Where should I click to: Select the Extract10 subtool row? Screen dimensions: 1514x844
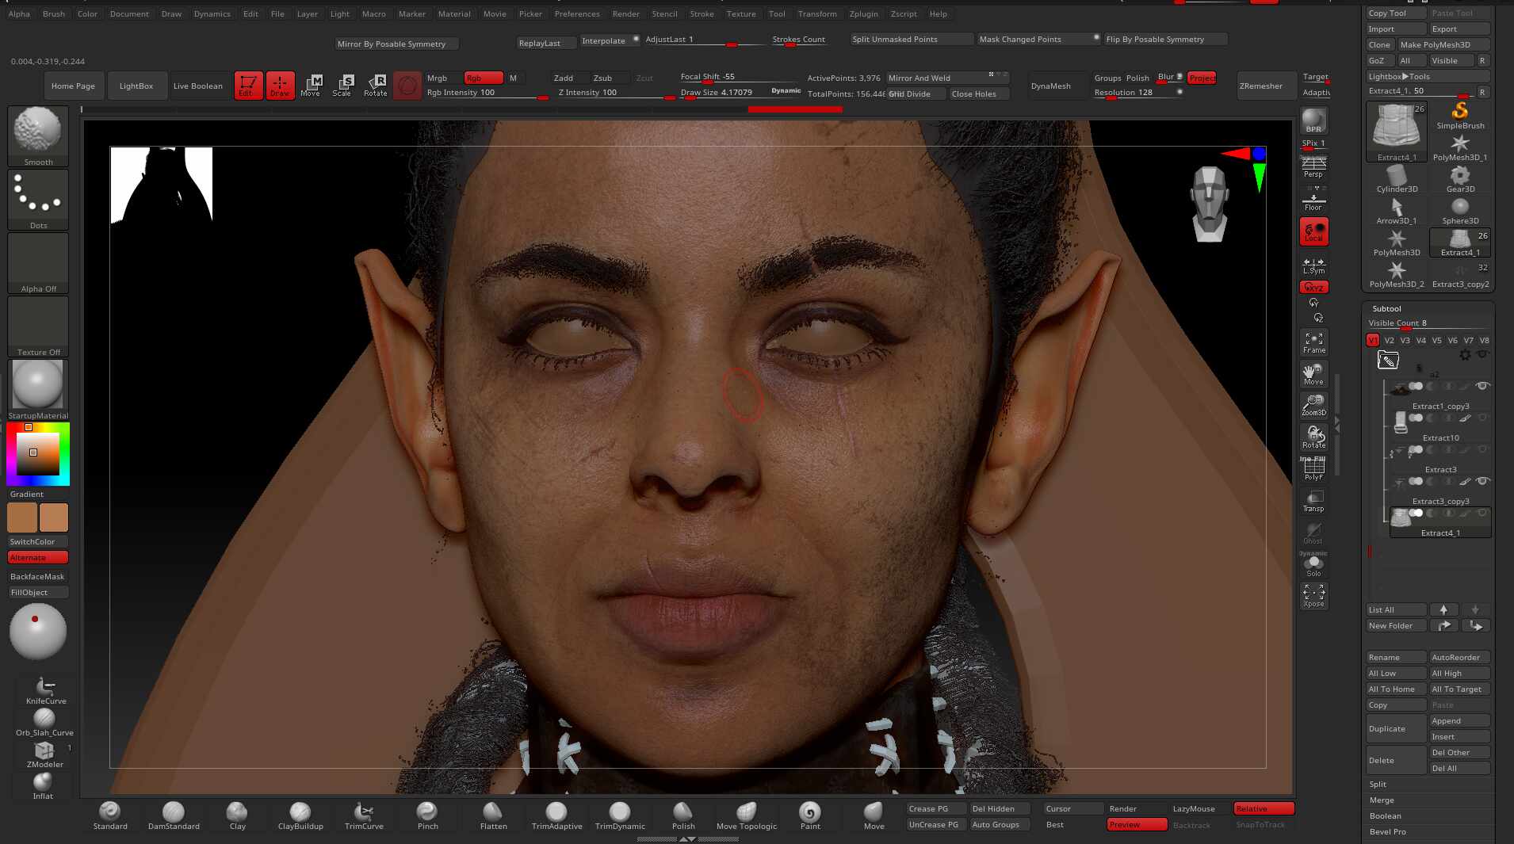pyautogui.click(x=1440, y=425)
